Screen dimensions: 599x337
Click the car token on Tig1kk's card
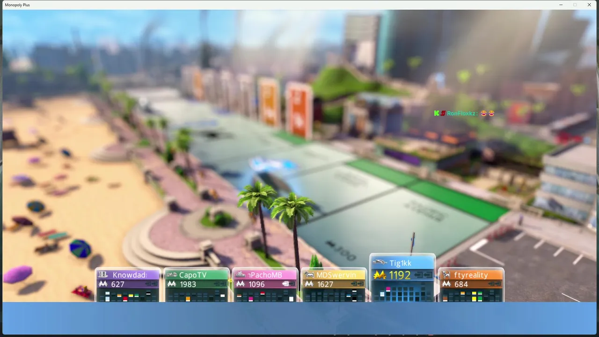point(380,263)
